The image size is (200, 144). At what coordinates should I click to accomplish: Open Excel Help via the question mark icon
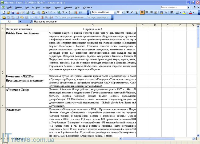pyautogui.click(x=80, y=12)
